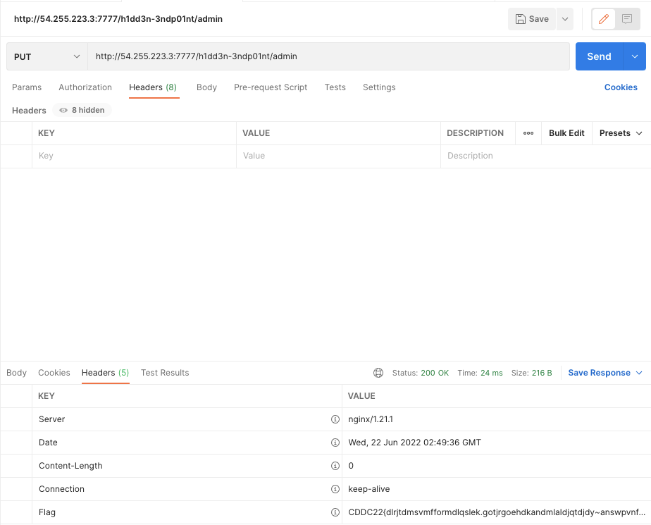
Task: Show the 8 hidden headers
Action: [x=82, y=110]
